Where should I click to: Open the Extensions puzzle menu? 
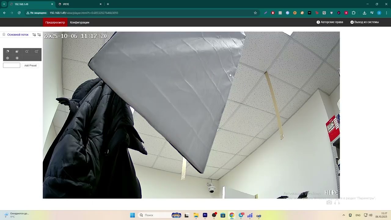coord(354,13)
